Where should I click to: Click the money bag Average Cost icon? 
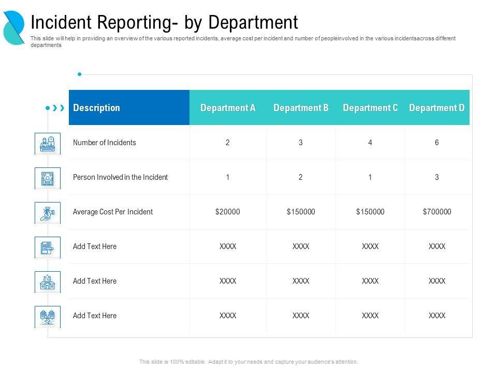(48, 212)
